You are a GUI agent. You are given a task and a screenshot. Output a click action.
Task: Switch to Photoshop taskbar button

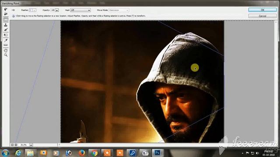point(157,153)
